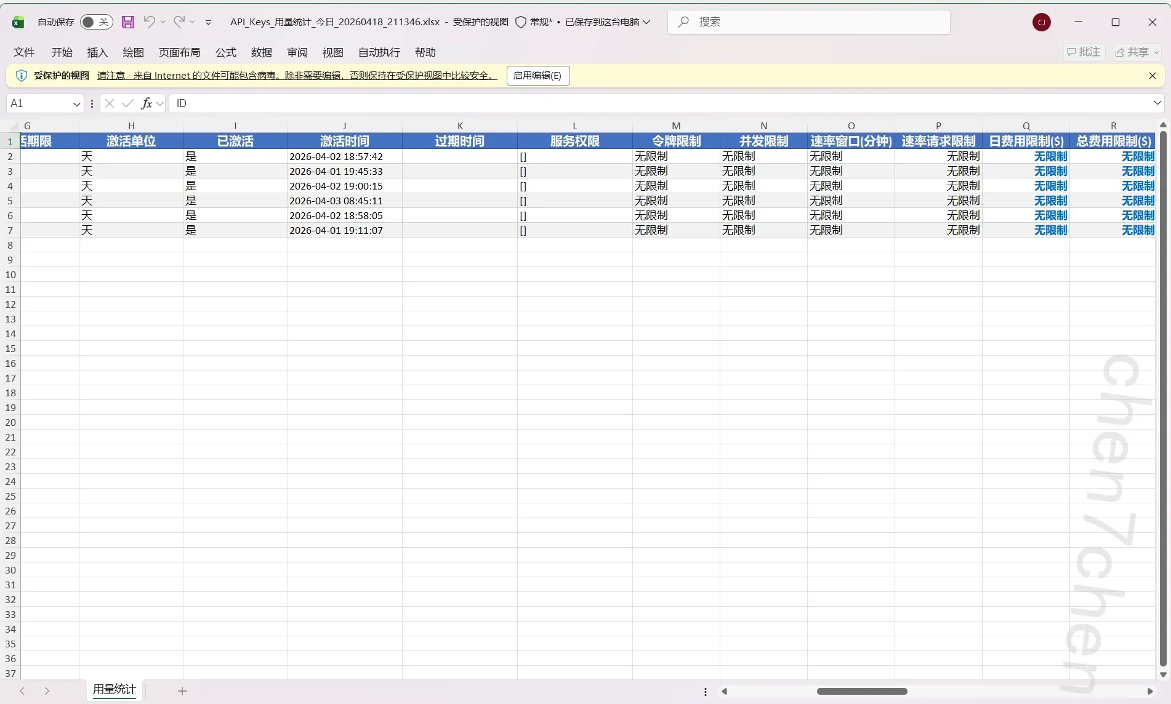Expand the Name Box dropdown arrow
1171x704 pixels.
coord(76,104)
